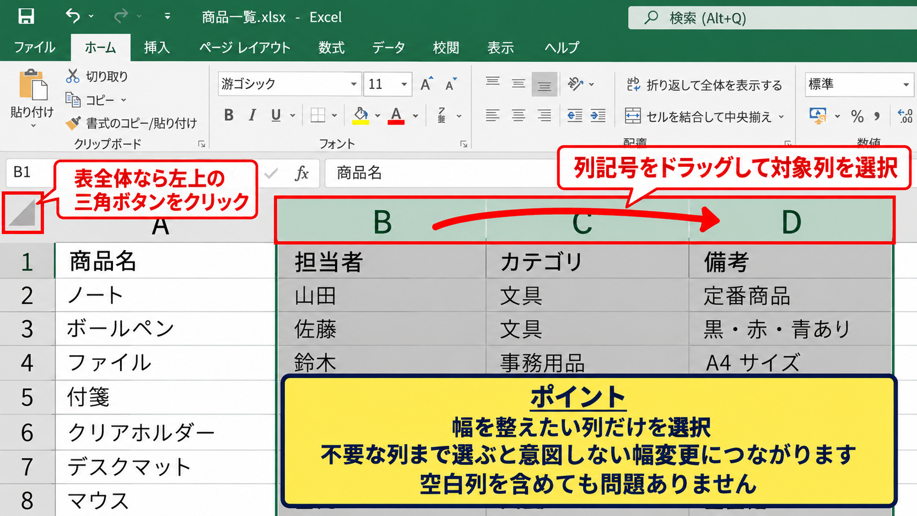Open the 游ゴシック font name dropdown
Screen dimensions: 917x516
pyautogui.click(x=354, y=84)
